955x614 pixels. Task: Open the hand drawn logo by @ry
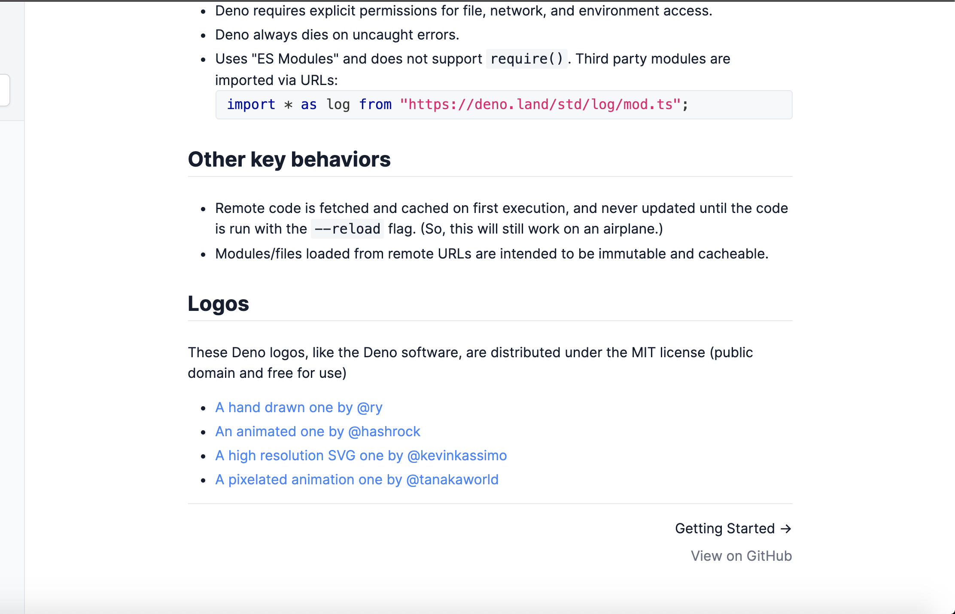pyautogui.click(x=299, y=407)
